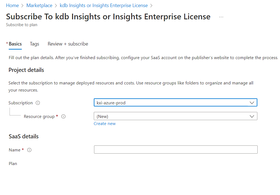Open the kdb Insights License breadcrumb link
The width and height of the screenshot is (280, 195).
click(x=104, y=5)
